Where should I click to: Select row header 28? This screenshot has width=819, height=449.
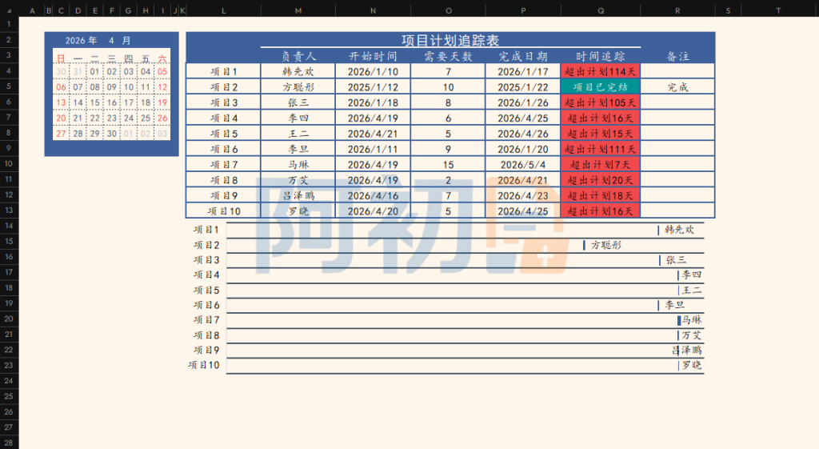pyautogui.click(x=9, y=443)
